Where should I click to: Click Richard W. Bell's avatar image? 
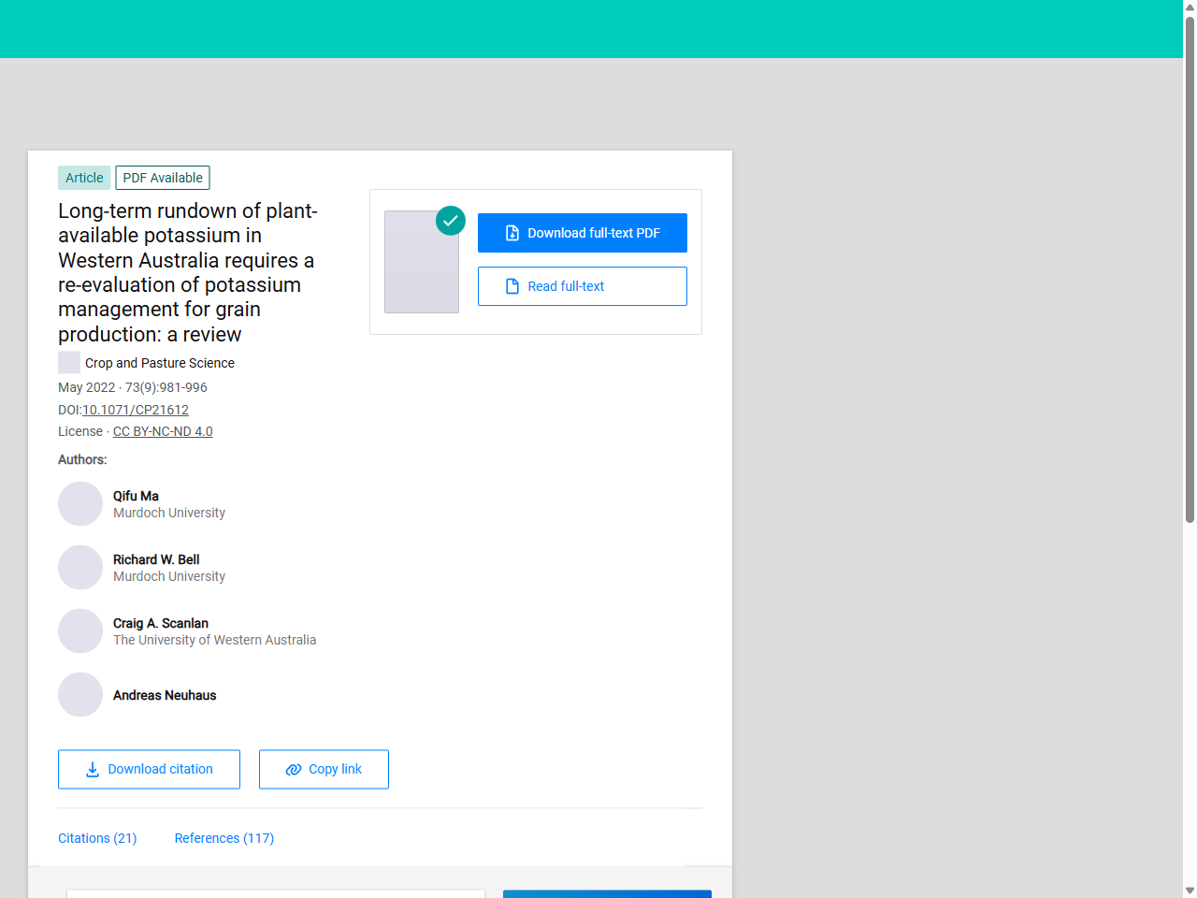(80, 567)
